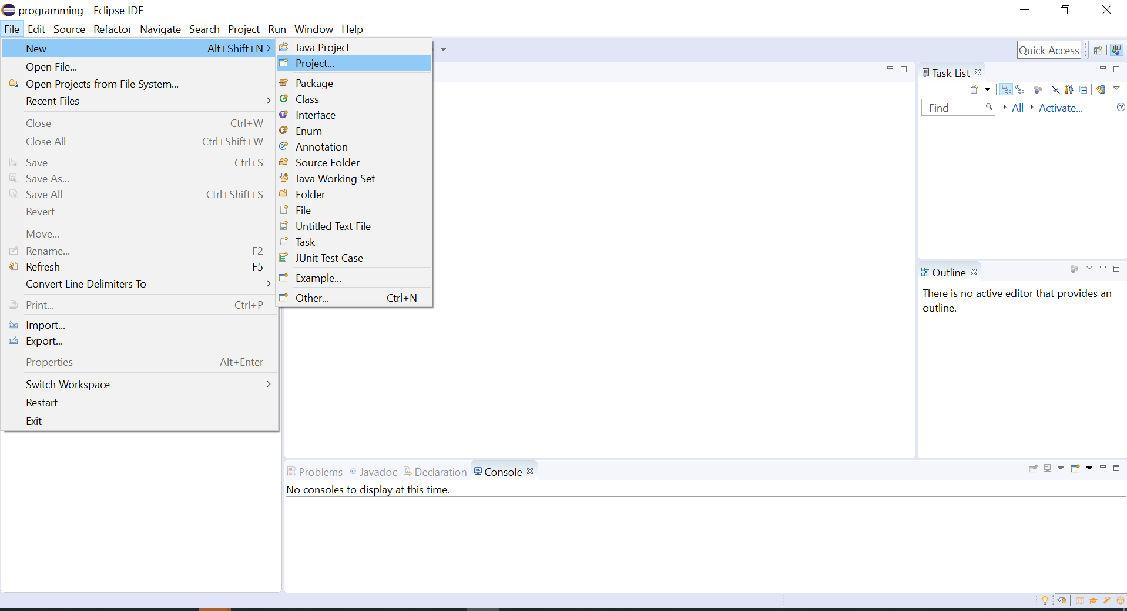Image resolution: width=1127 pixels, height=611 pixels.
Task: Click Import... in File menu
Action: tap(139, 325)
